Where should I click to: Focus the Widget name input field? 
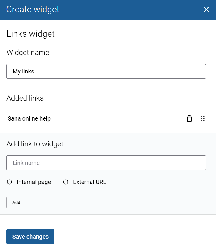[x=106, y=71]
